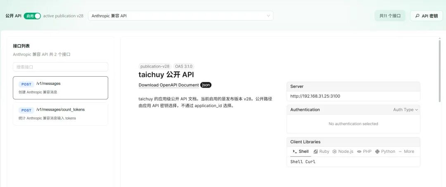The image size is (446, 187).
Task: Open the Auth Type dropdown
Action: pyautogui.click(x=406, y=110)
